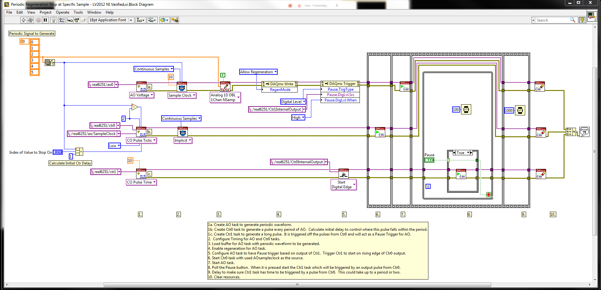This screenshot has height=290, width=601.
Task: Click the Run Continuously toolbar button
Action: (30, 20)
